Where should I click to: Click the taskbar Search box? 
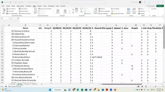click(x=58, y=90)
